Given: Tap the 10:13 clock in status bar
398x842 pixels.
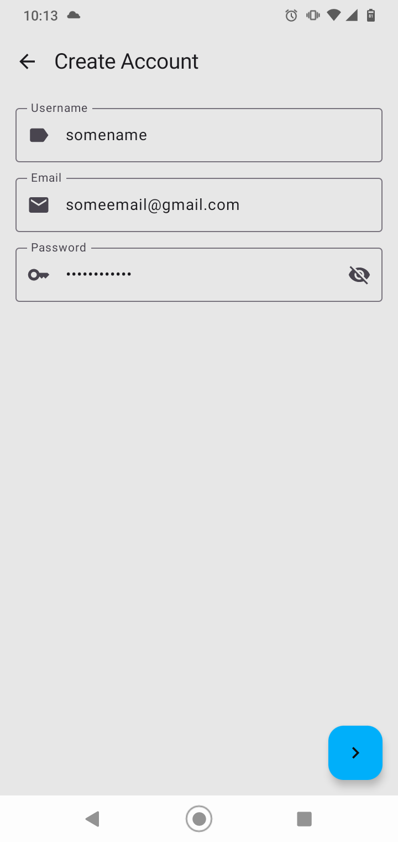Looking at the screenshot, I should tap(41, 16).
